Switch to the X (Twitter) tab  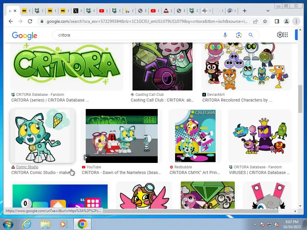click(76, 11)
